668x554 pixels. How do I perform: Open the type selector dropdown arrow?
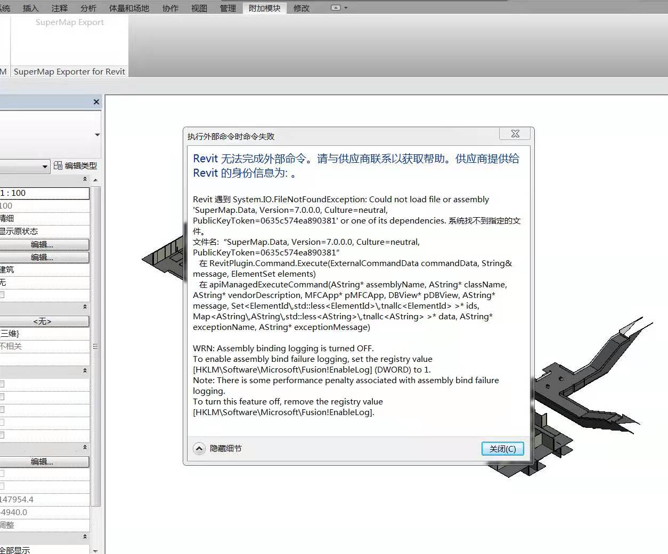pyautogui.click(x=97, y=135)
